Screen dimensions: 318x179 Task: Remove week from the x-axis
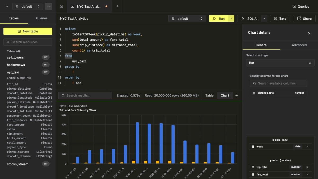click(x=307, y=147)
